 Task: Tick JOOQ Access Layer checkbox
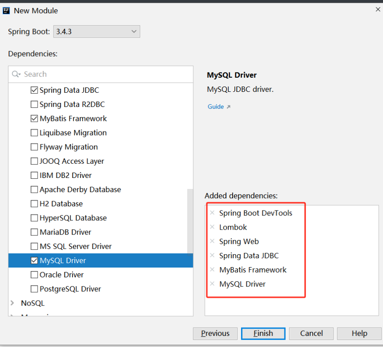point(34,161)
